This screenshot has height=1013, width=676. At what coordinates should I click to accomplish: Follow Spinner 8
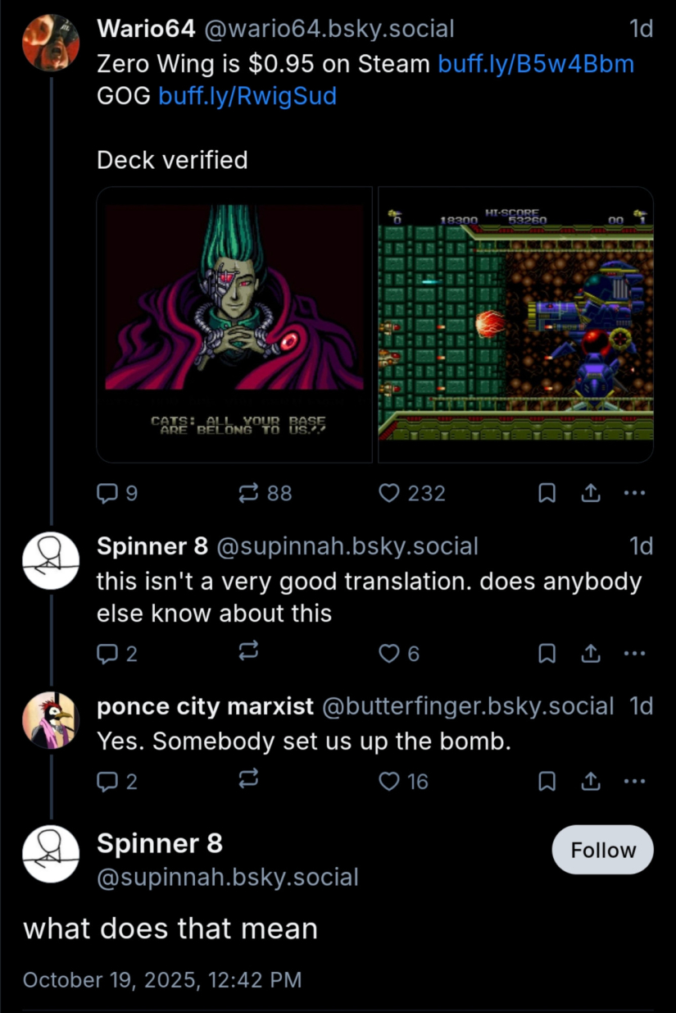[603, 851]
